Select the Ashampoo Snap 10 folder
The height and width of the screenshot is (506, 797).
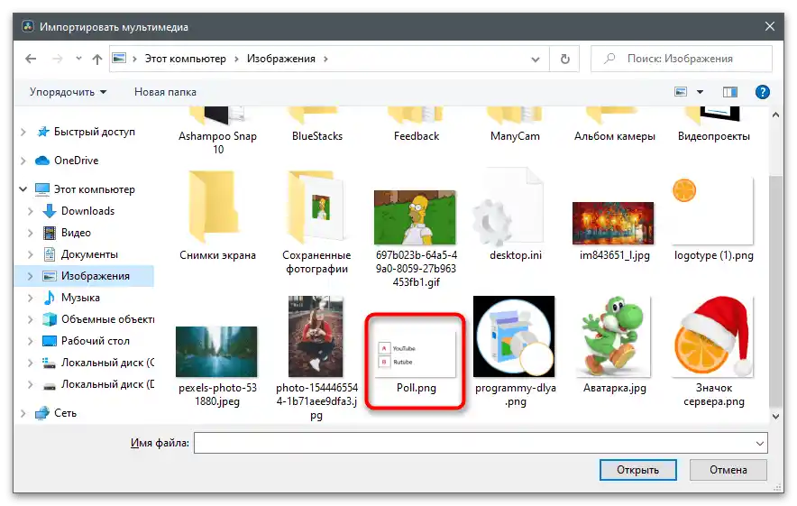[x=217, y=131]
